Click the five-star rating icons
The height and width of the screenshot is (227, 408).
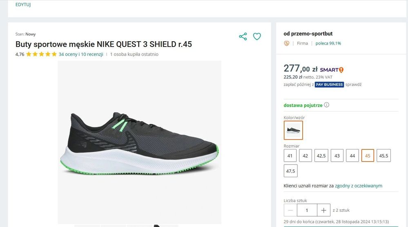(x=41, y=54)
